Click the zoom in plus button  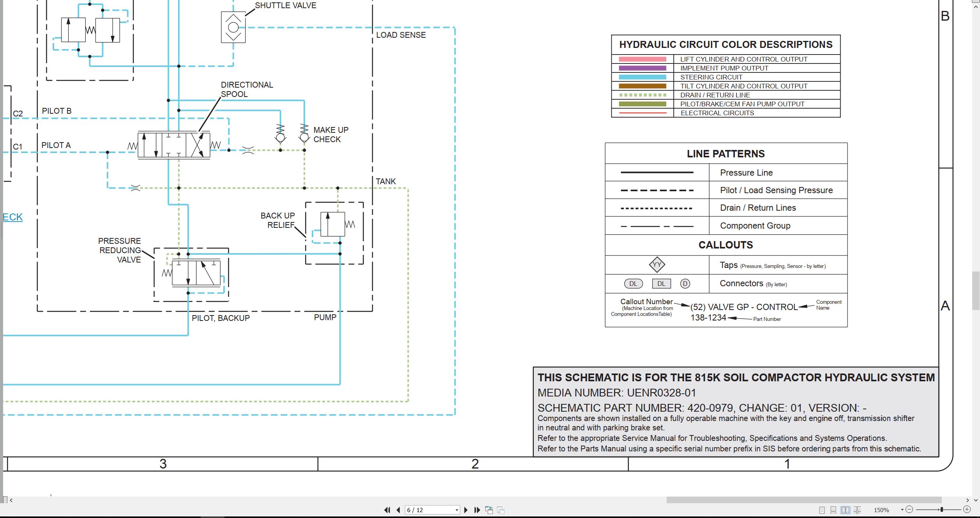967,509
